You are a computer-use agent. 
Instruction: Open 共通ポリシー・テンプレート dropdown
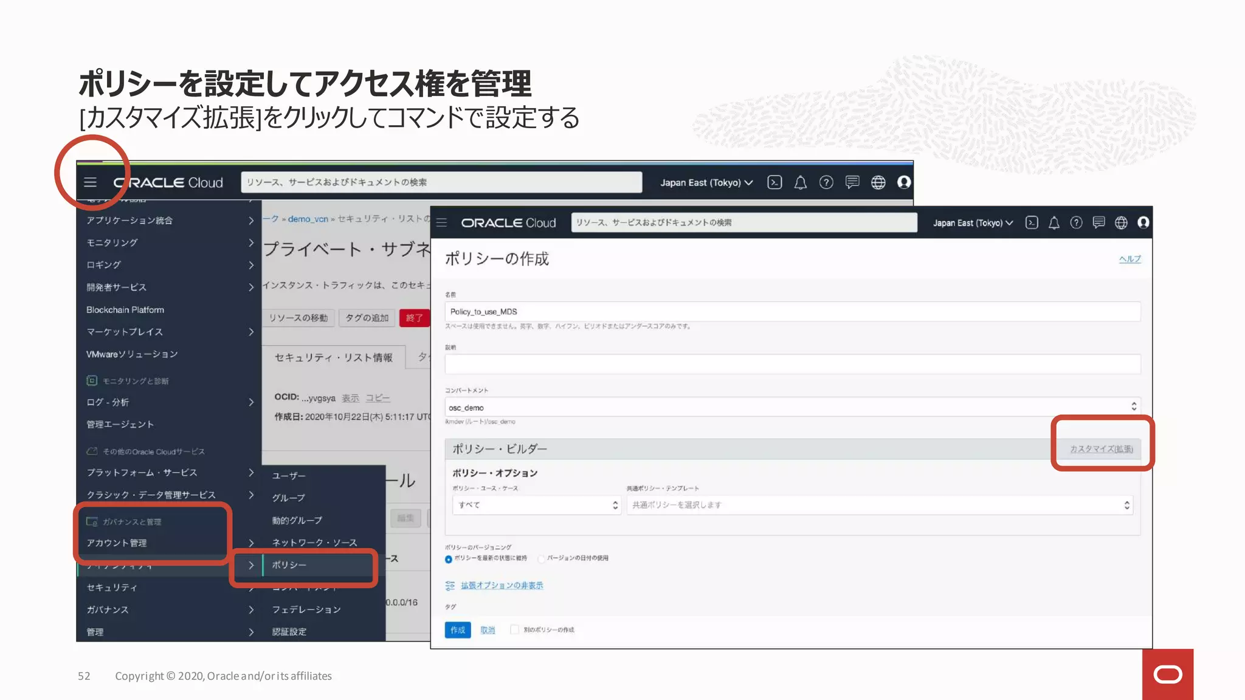880,505
